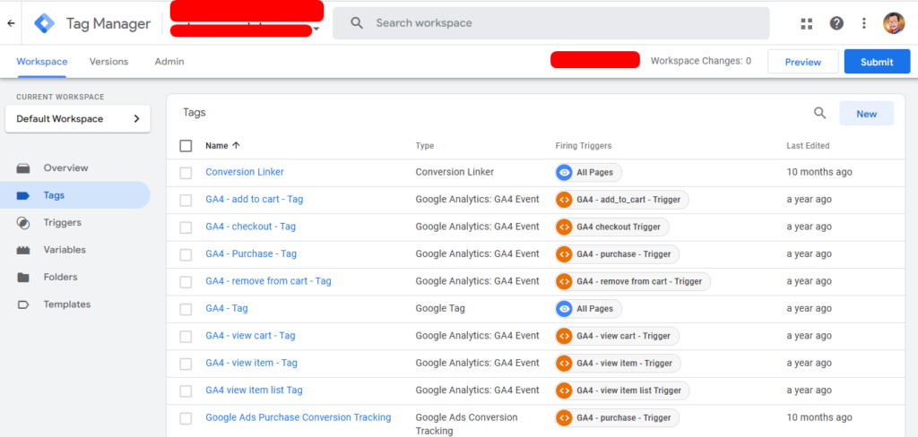Open Folders in the sidebar
This screenshot has height=437, width=918.
pyautogui.click(x=60, y=277)
